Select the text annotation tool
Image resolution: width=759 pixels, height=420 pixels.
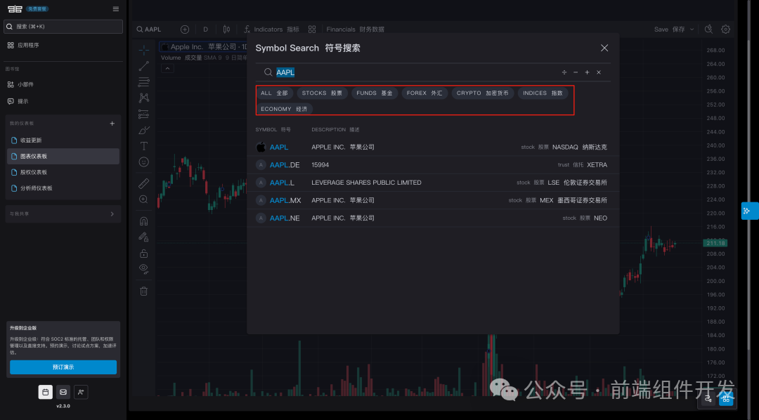(x=143, y=145)
